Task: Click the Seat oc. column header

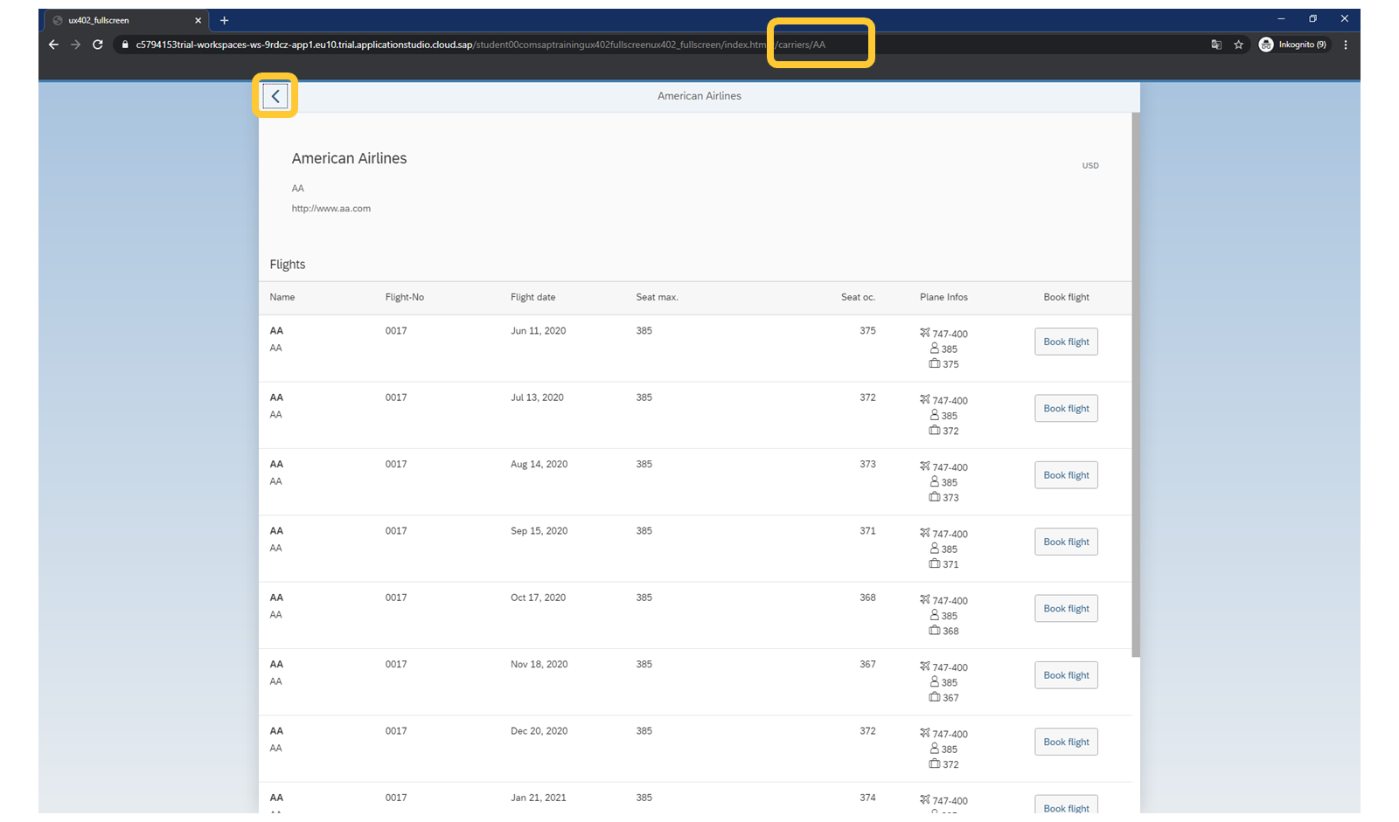Action: (x=858, y=297)
